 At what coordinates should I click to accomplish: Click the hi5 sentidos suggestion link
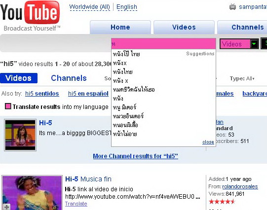[x=42, y=94]
